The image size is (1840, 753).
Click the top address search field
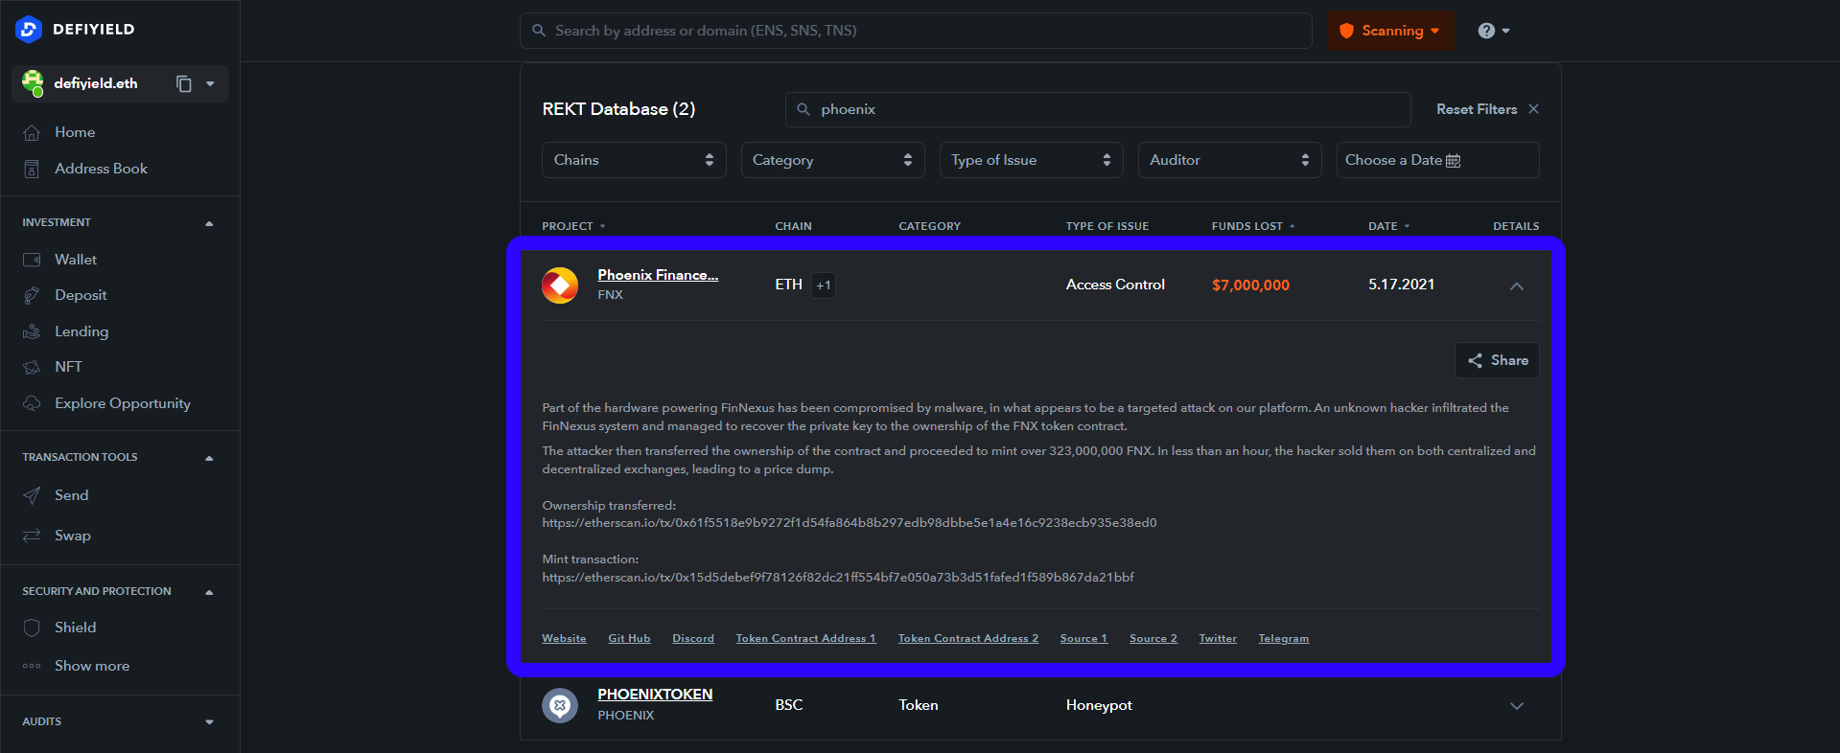[916, 31]
